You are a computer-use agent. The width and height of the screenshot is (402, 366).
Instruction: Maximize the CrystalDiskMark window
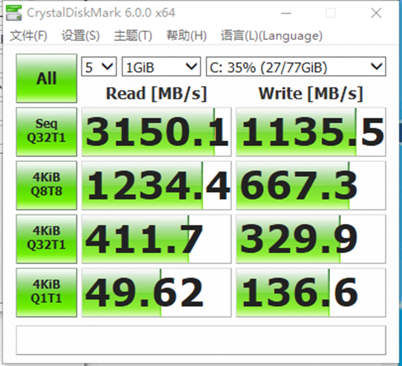coord(331,13)
